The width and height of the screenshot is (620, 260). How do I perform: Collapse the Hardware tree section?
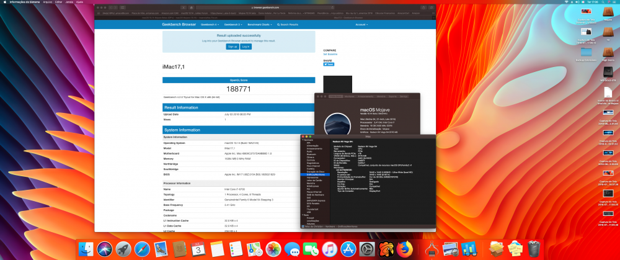coord(303,140)
